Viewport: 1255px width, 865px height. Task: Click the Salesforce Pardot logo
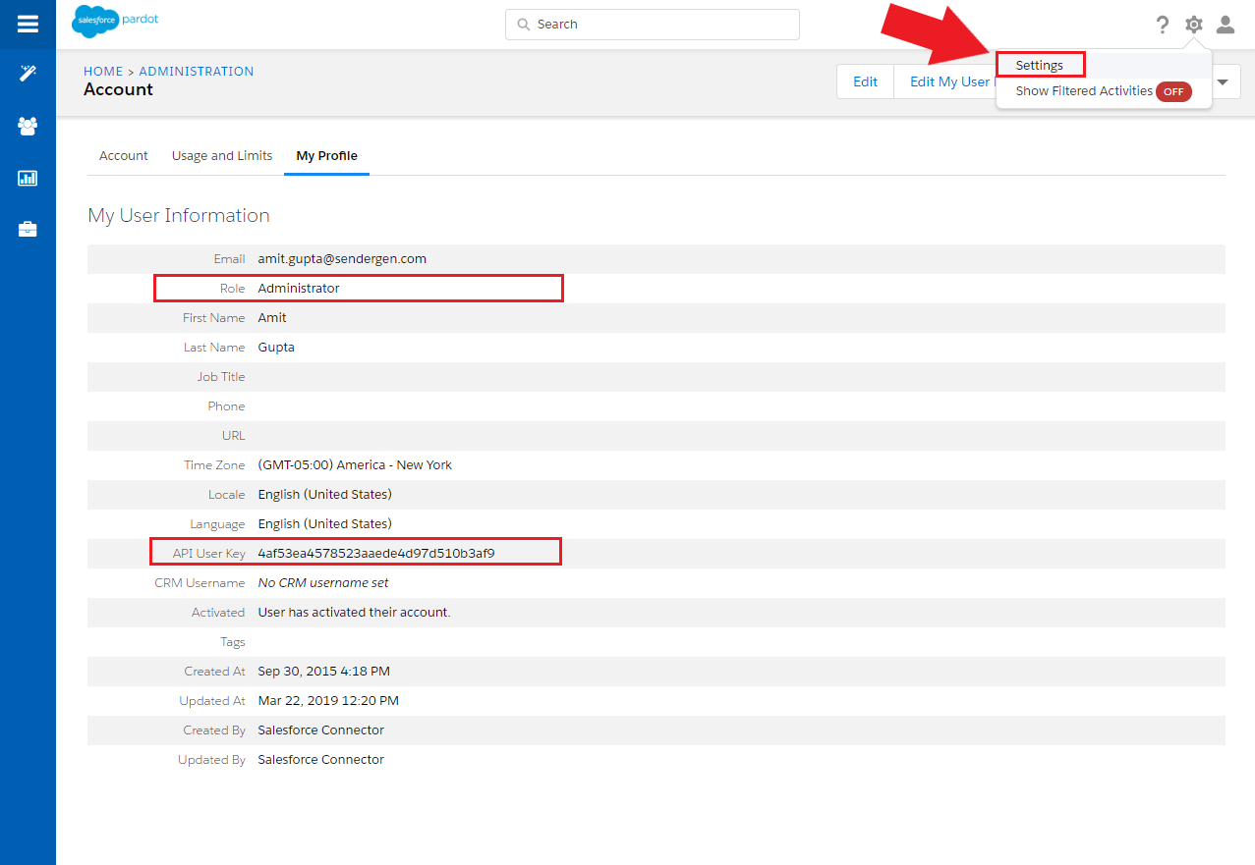(115, 22)
